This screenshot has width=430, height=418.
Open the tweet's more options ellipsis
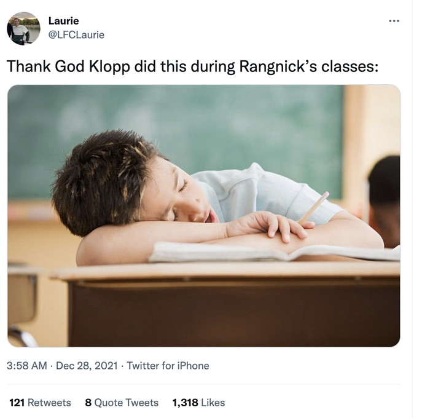coord(394,21)
